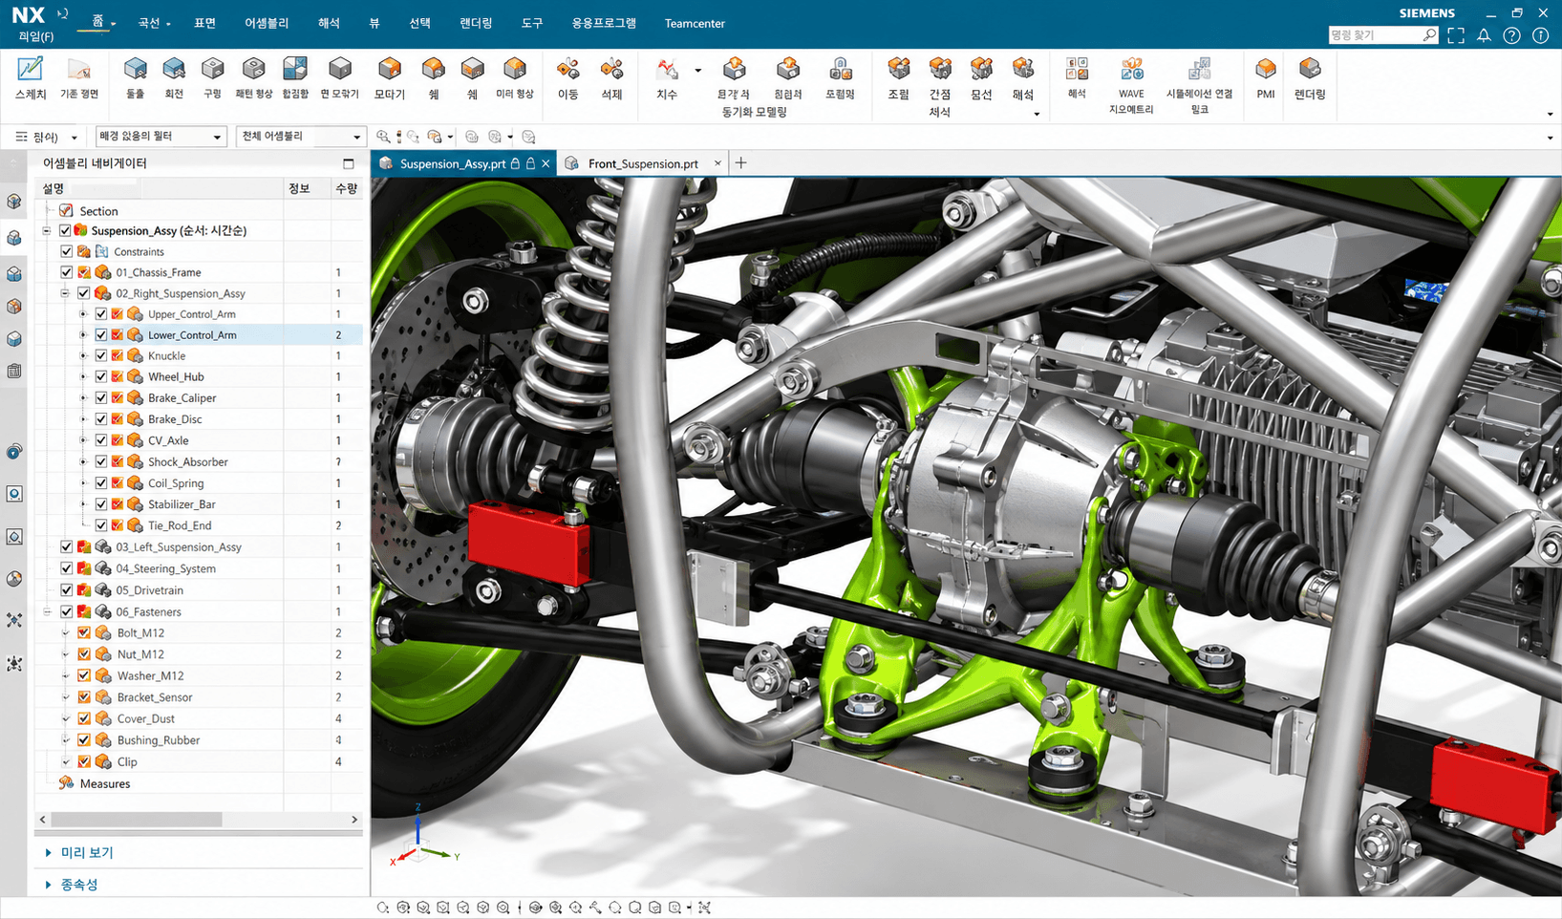This screenshot has height=919, width=1562.
Task: Add a new document tab with plus
Action: pos(740,163)
